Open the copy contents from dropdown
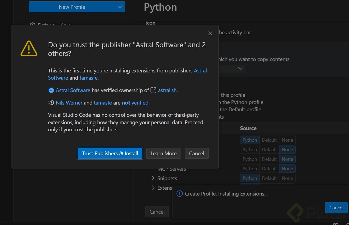349x225 pixels. pos(240,69)
